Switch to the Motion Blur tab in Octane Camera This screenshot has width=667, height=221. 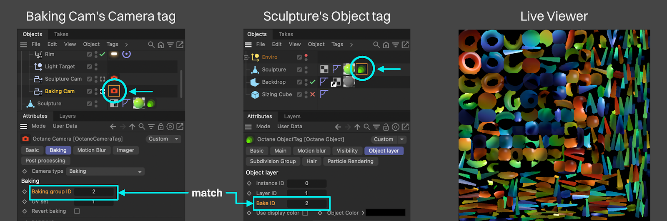(92, 150)
